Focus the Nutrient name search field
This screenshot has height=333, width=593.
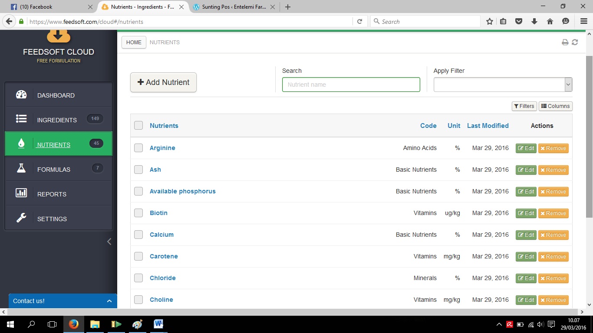[351, 85]
